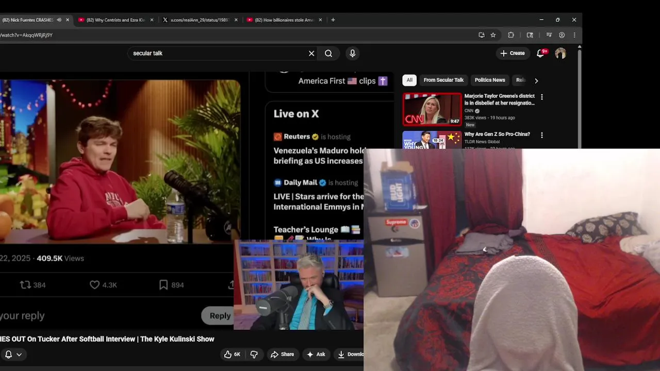Dislike the video with thumbs down
This screenshot has height=371, width=660.
(x=254, y=355)
